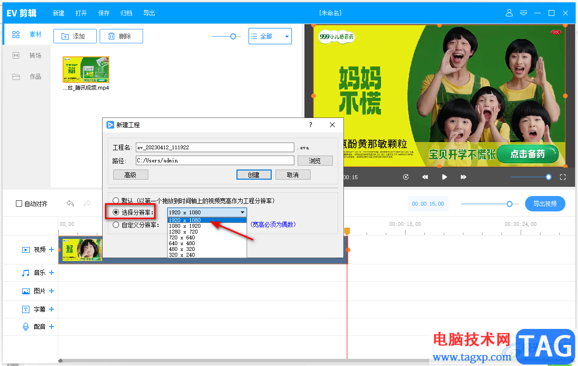The width and height of the screenshot is (578, 366).
Task: Switch to the 作品 sidebar tab
Action: click(x=27, y=77)
